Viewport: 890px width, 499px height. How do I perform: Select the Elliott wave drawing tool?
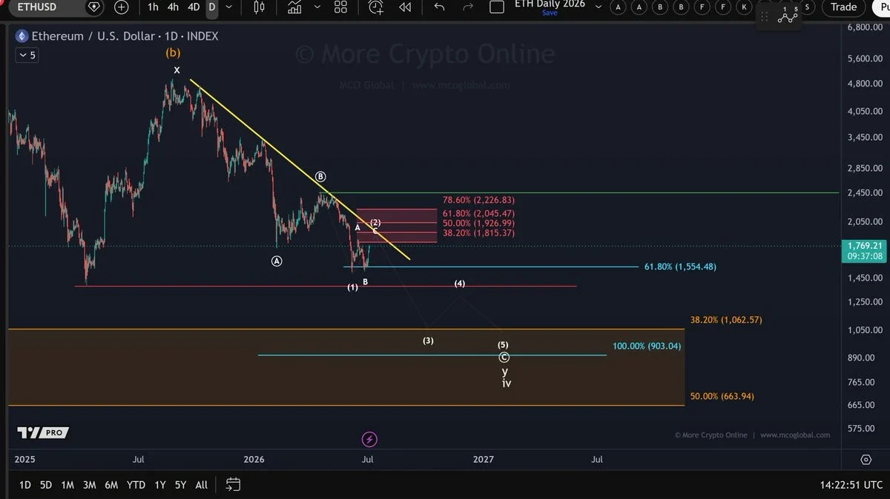tap(788, 15)
